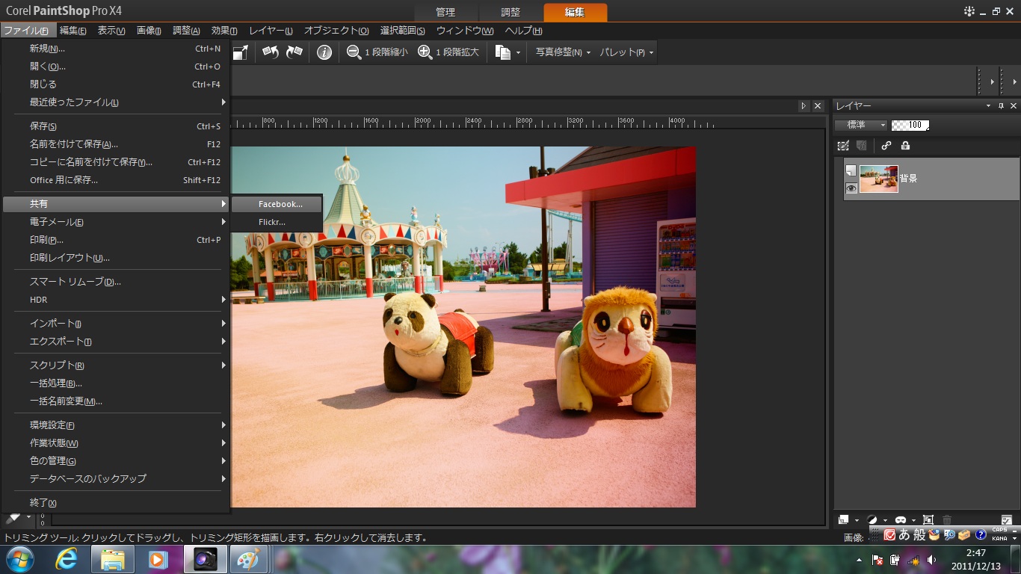1021x574 pixels.
Task: Toggle the layer lock transparency icon
Action: coord(905,146)
